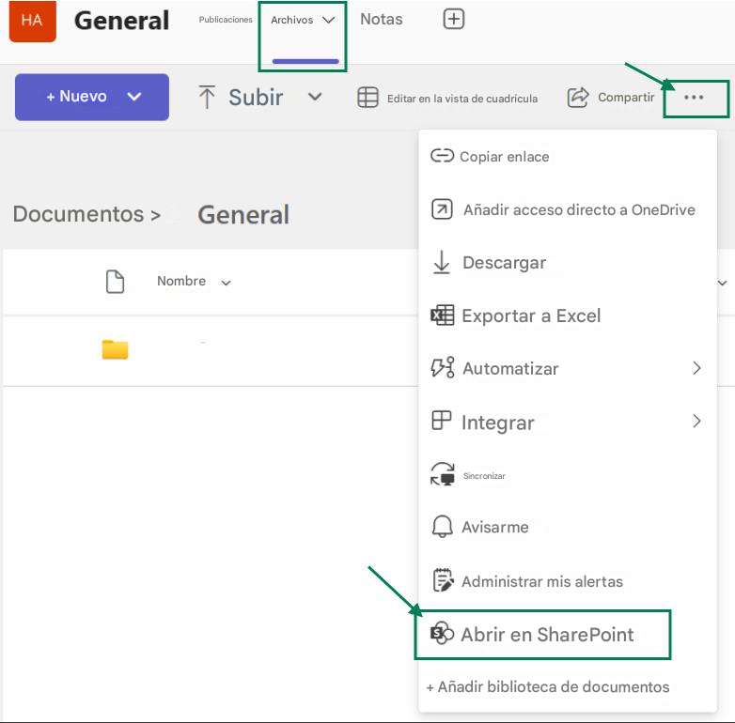The height and width of the screenshot is (723, 735).
Task: Click the Nombre column header
Action: (x=181, y=281)
